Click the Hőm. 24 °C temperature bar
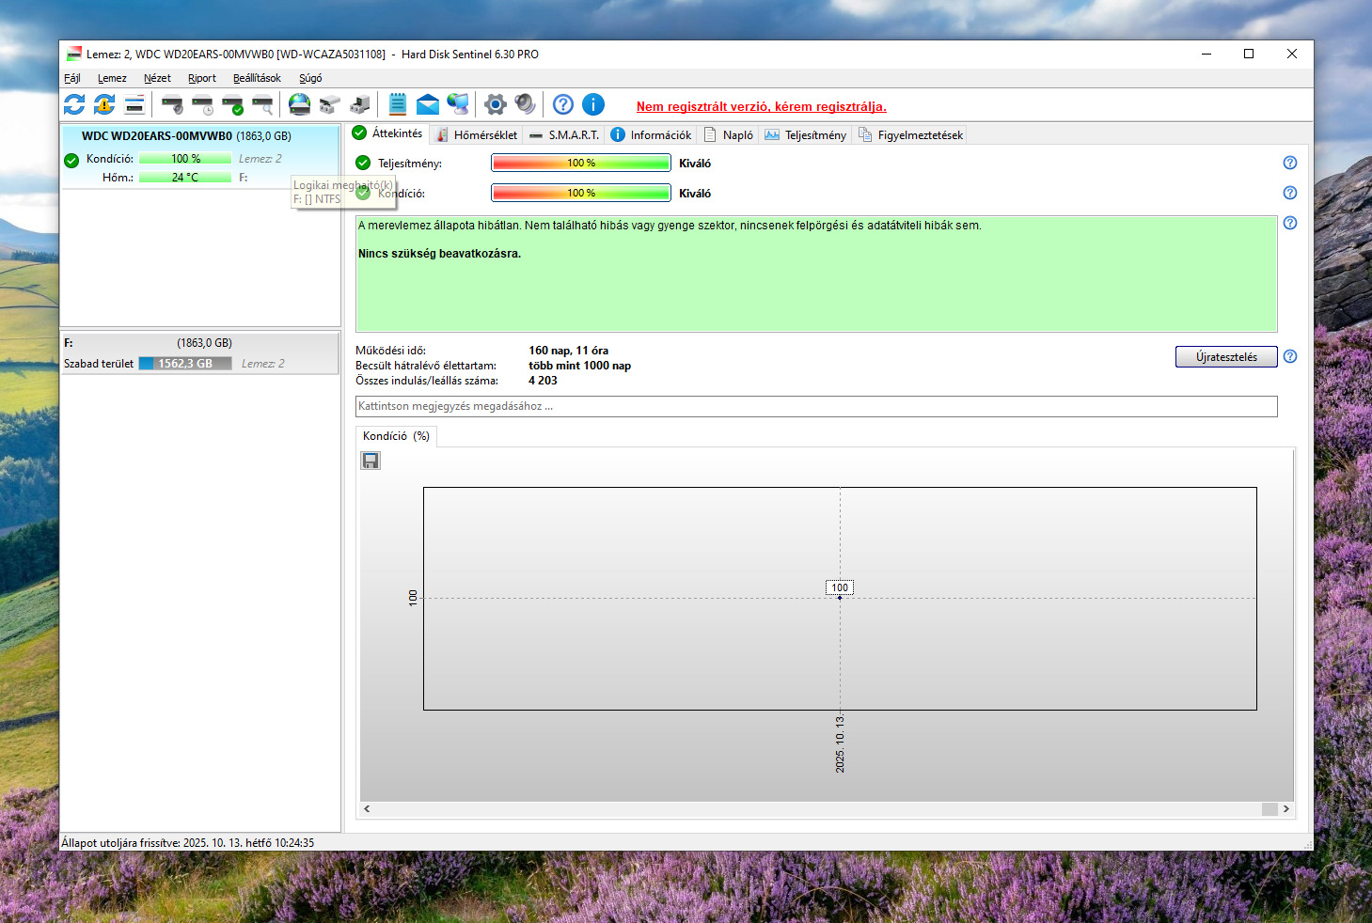The height and width of the screenshot is (923, 1372). point(185,178)
